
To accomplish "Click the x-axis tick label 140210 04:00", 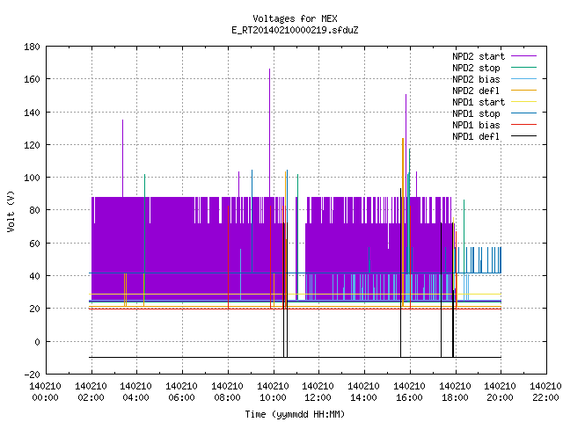I will tap(135, 392).
